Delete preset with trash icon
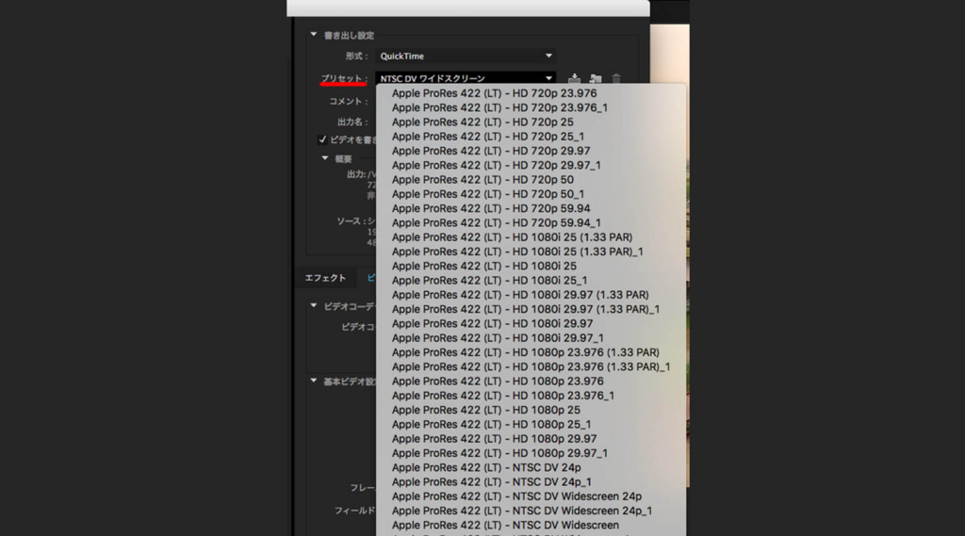The image size is (965, 536). click(616, 78)
